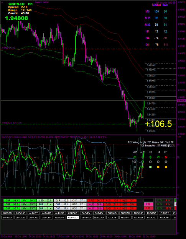Switch chart to AUDCAD symbol button
The image size is (186, 239).
pos(7,213)
